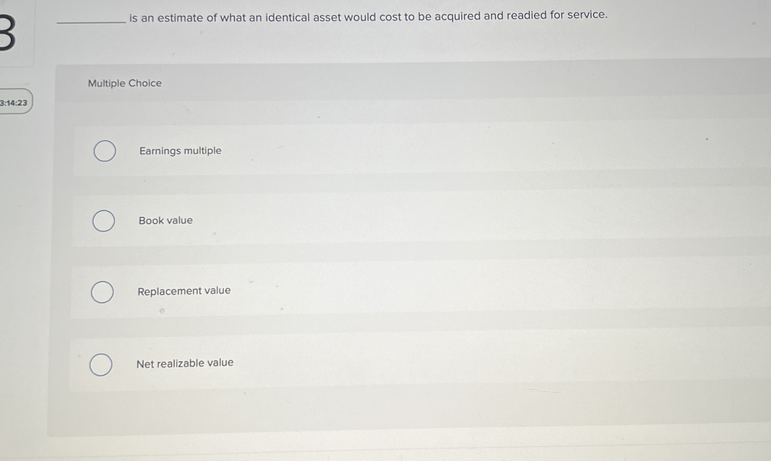
Task: Click the Net realizable value answer text
Action: (x=185, y=362)
